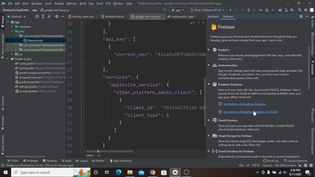The image size is (315, 177).
Task: Open App Inspection tool window
Action: [x=121, y=161]
